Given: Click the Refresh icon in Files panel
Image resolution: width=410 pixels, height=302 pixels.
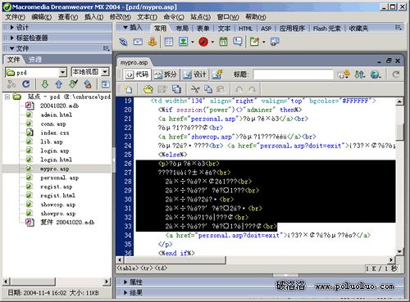Looking at the screenshot, I should click(x=26, y=84).
